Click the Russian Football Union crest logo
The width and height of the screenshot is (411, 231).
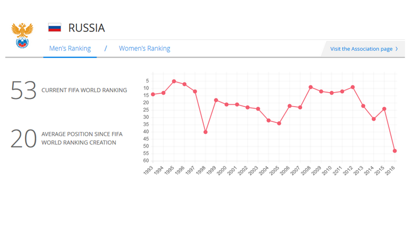click(x=22, y=36)
